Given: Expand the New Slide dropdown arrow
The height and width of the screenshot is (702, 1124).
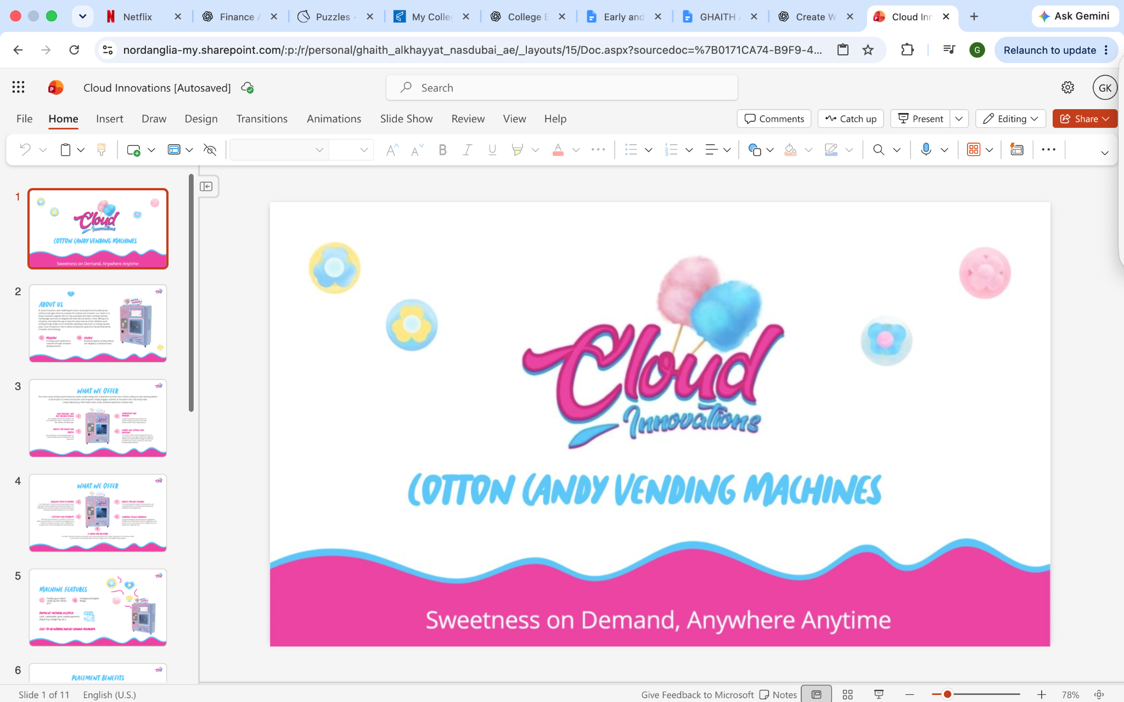Looking at the screenshot, I should click(x=151, y=150).
